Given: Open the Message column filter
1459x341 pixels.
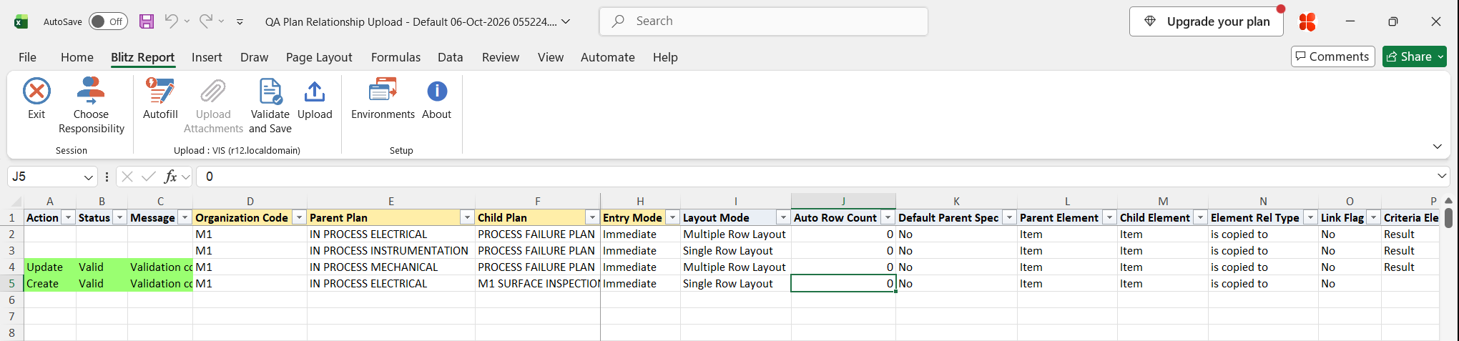Looking at the screenshot, I should [185, 217].
